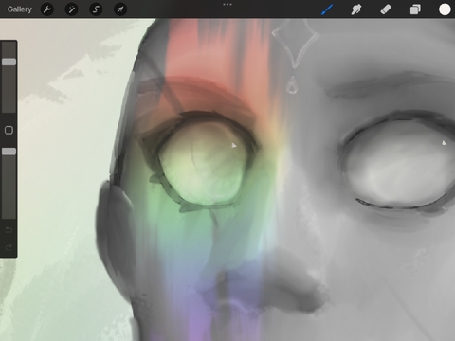Click the brush opacity slider handle
This screenshot has height=341, width=455.
tap(9, 152)
